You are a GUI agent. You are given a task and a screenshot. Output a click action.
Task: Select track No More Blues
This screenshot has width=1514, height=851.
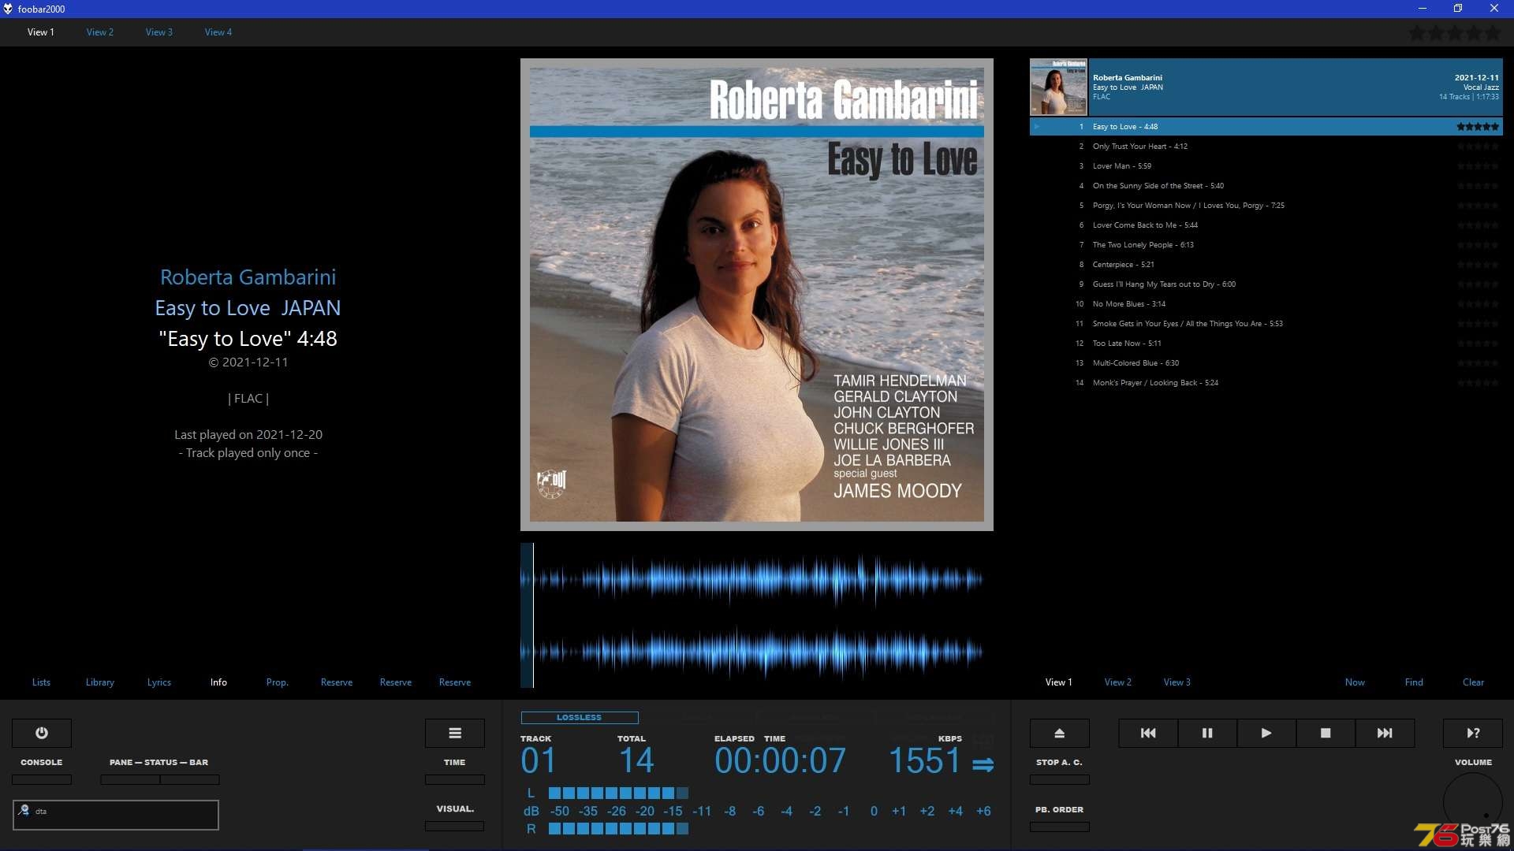[x=1266, y=304]
